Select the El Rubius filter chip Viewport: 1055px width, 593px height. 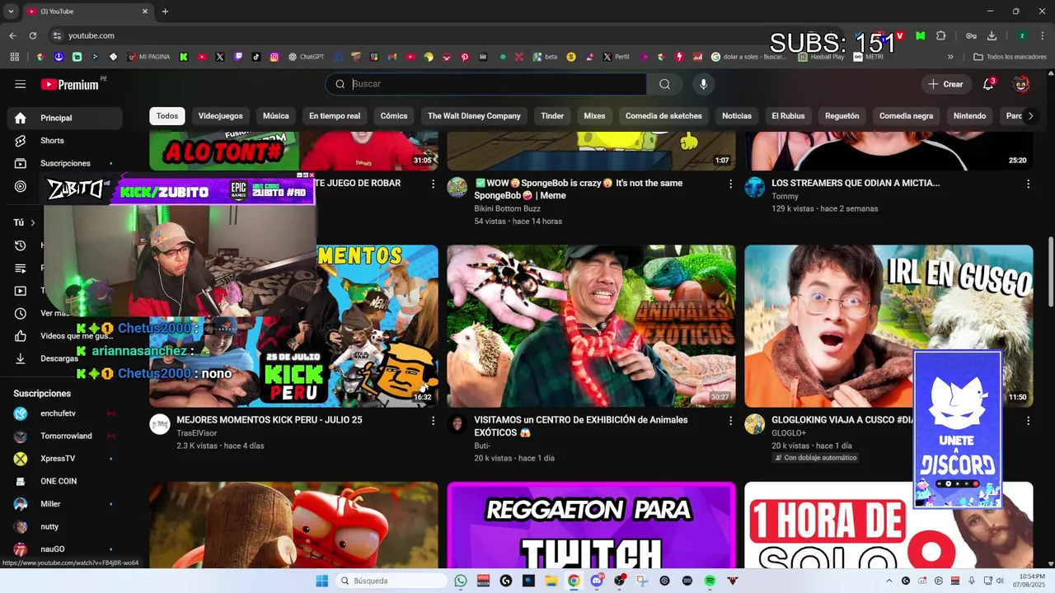tap(788, 116)
